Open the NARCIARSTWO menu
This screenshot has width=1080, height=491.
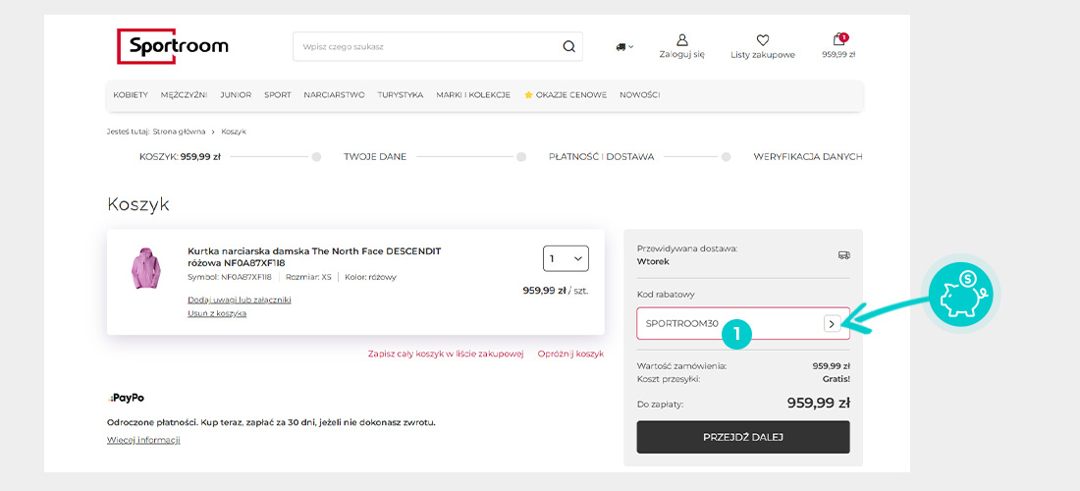(334, 95)
